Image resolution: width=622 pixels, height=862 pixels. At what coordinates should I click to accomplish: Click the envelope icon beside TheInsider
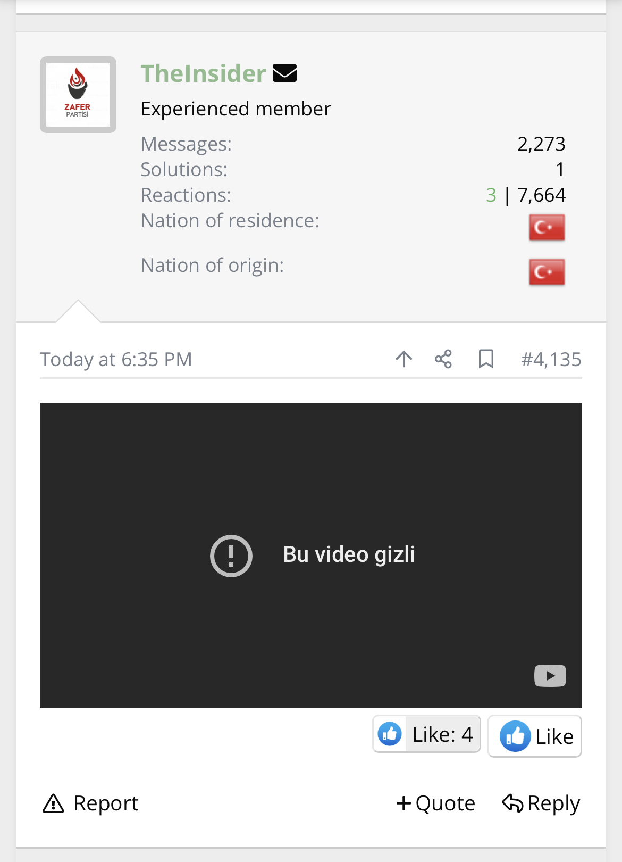coord(284,73)
